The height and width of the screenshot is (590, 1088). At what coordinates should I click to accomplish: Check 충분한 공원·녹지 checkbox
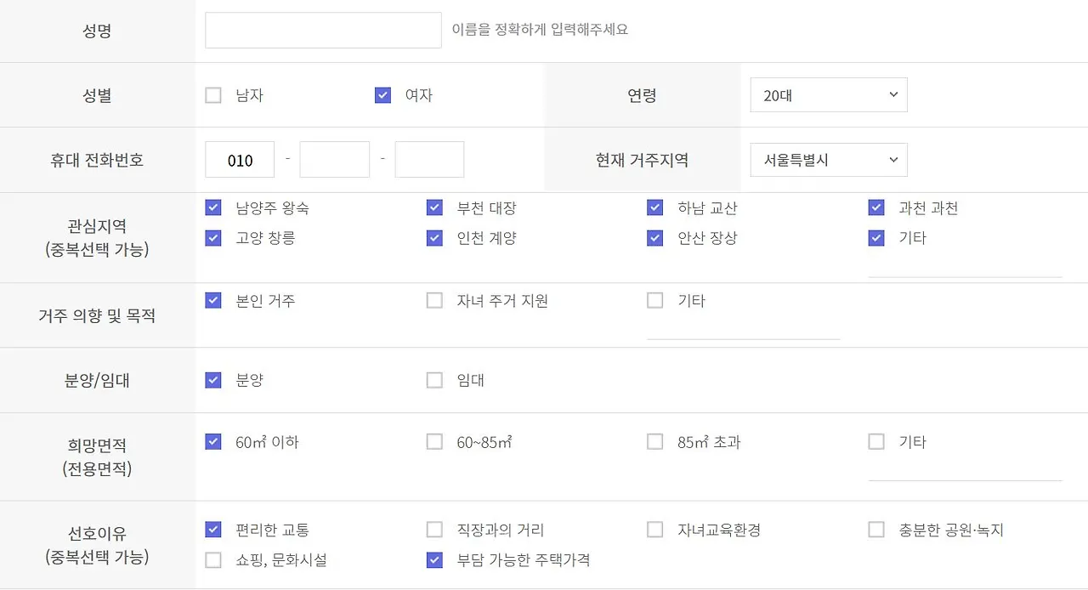pyautogui.click(x=876, y=530)
